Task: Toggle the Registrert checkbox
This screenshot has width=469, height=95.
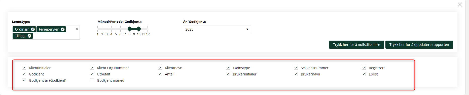Action: coord(364,68)
